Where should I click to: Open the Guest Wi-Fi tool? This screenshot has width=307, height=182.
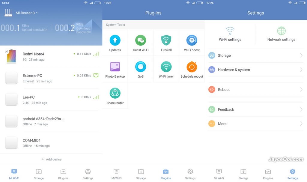(x=141, y=40)
